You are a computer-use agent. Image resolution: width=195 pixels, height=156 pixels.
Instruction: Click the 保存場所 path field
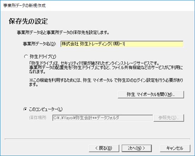(103, 118)
